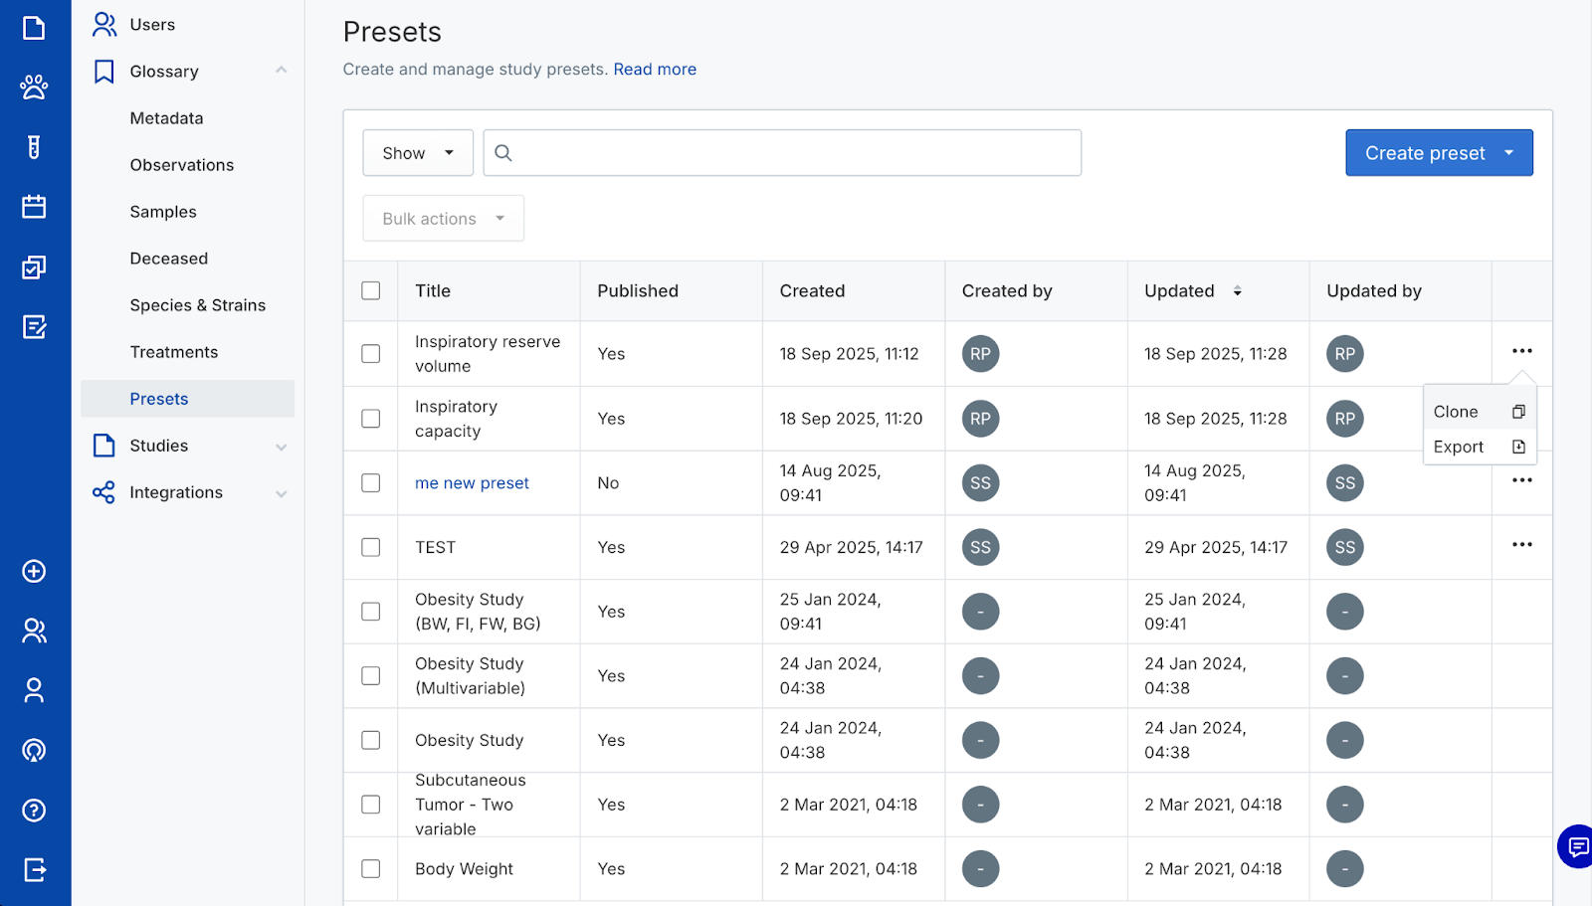Open the 'me new preset' link
Screen dimensions: 1592x906
472,483
